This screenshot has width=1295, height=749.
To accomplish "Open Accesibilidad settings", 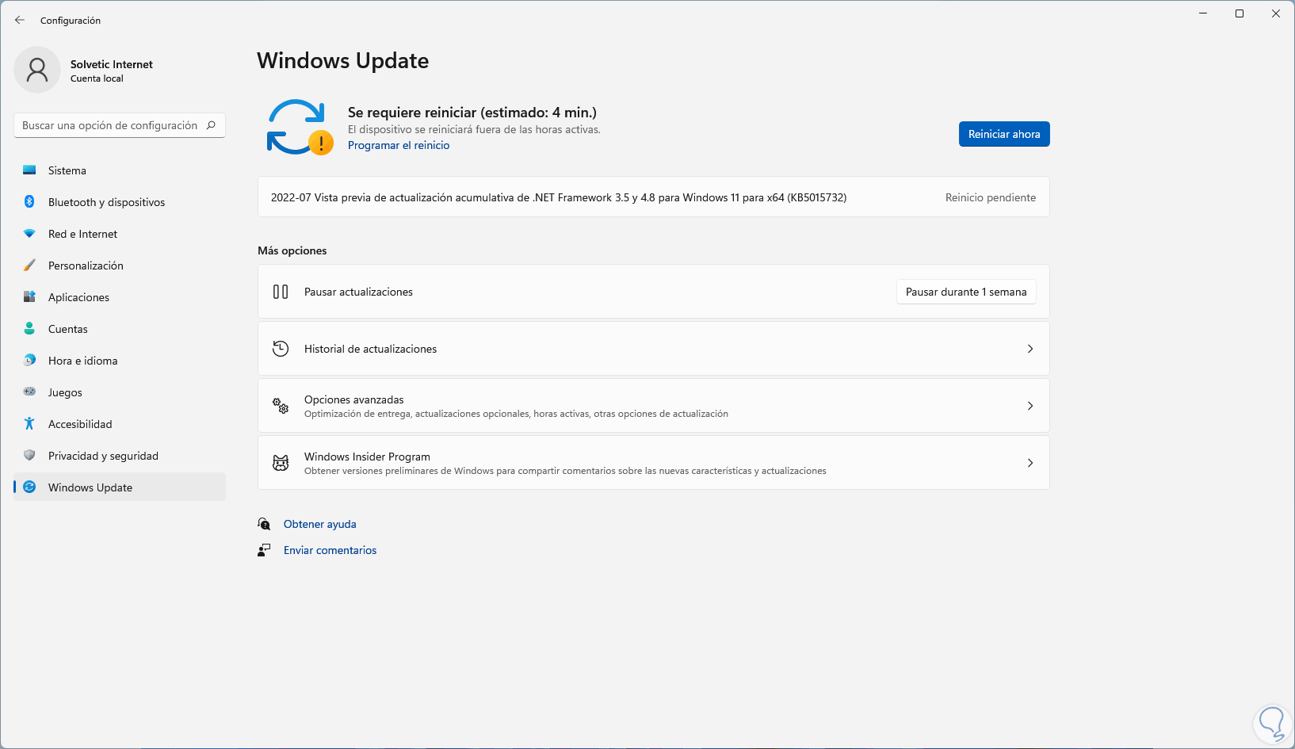I will click(x=29, y=423).
